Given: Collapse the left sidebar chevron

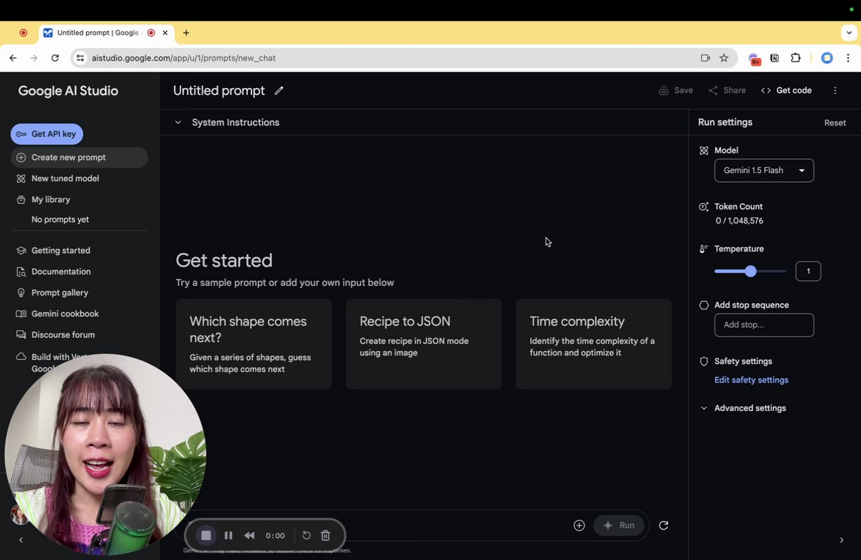Looking at the screenshot, I should [21, 540].
